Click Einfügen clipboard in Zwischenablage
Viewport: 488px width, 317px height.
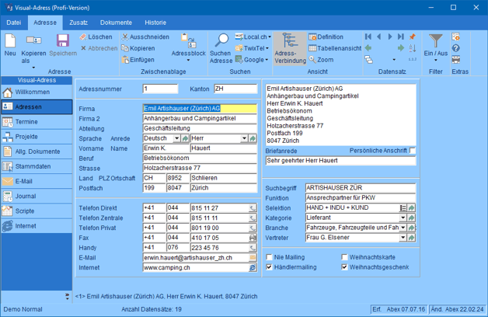coord(138,59)
